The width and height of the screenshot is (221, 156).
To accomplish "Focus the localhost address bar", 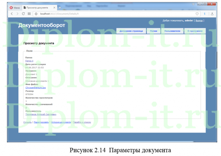I will pos(116,14).
